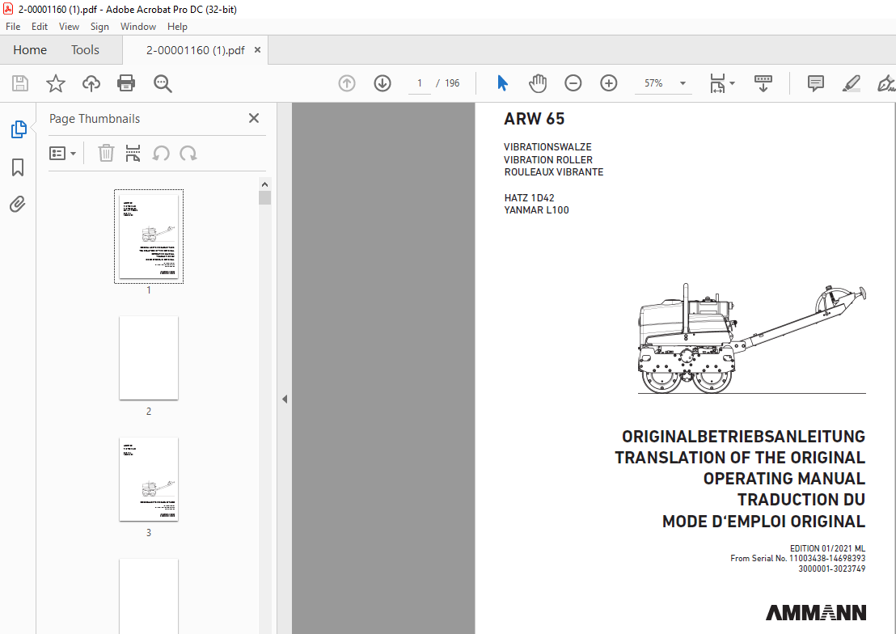Zoom in with plus icon

click(609, 83)
